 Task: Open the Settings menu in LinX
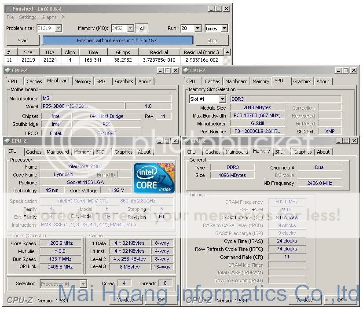click(28, 17)
